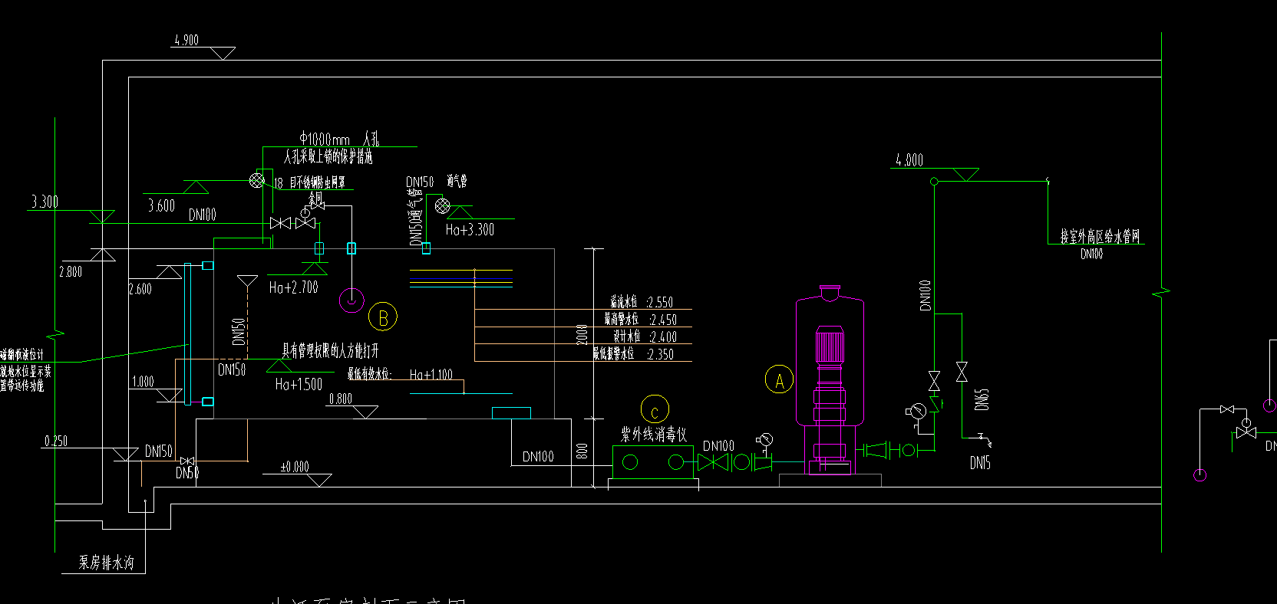
Task: Select the 泵房排水沟 label
Action: tap(107, 563)
